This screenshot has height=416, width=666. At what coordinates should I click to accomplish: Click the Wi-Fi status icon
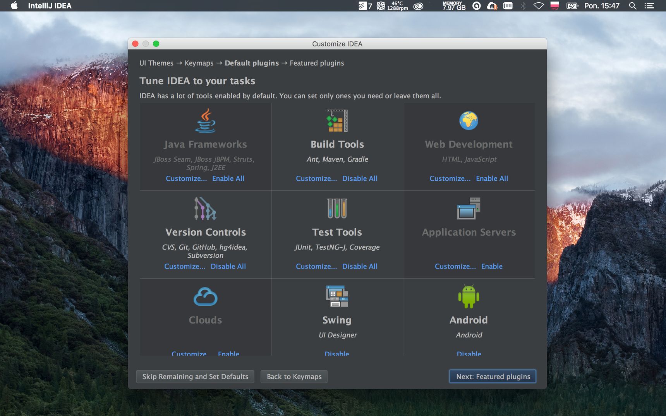[x=539, y=6]
